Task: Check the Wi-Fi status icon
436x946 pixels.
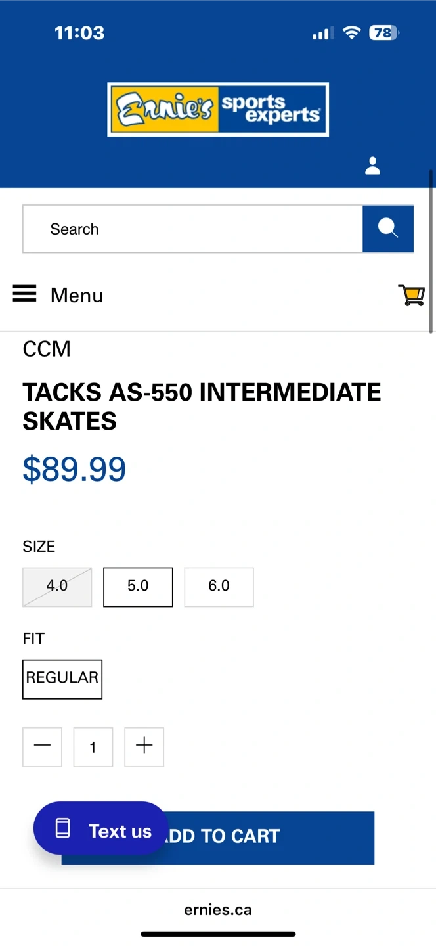Action: 352,33
